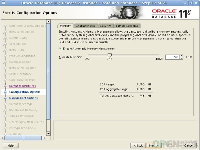
Task: Click the horizontal scroll left arrow
Action: (x=3, y=138)
